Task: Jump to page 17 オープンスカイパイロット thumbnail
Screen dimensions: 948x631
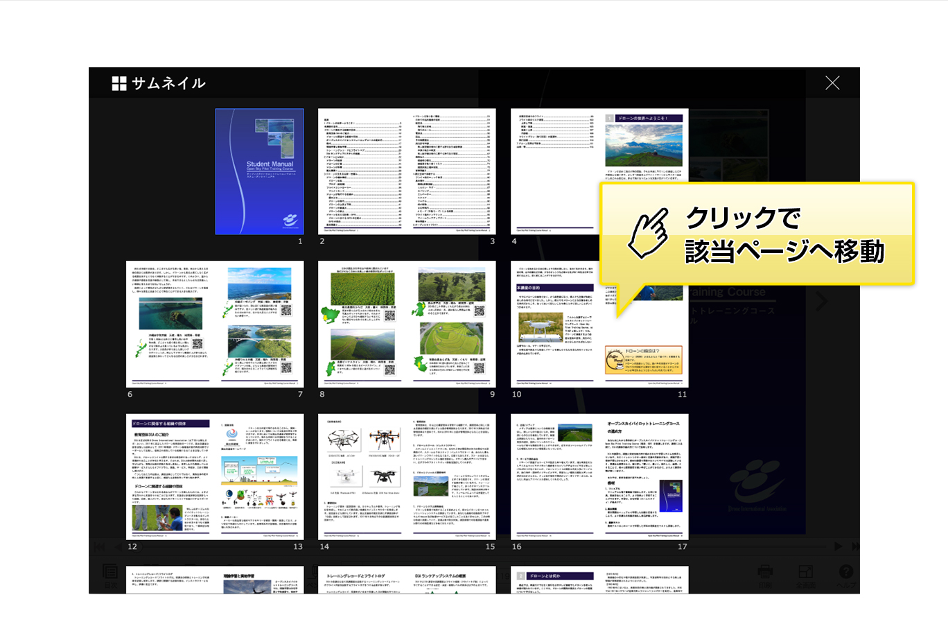Action: coord(644,476)
